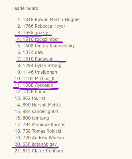This screenshot has width=132, height=159.
Task: Click the rockclimber leaderboard entry
Action: click(x=38, y=39)
